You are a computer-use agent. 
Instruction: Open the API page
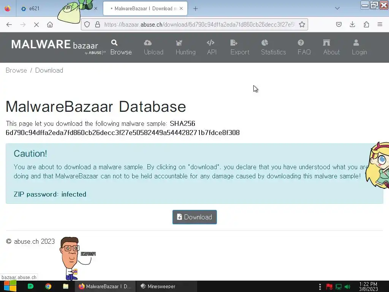212,47
